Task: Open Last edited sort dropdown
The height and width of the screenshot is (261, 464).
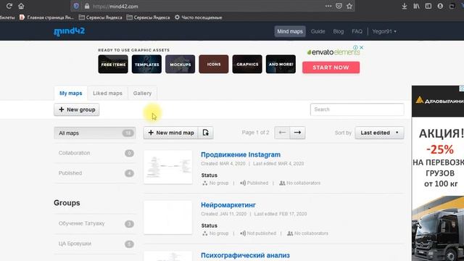Action: [x=379, y=133]
